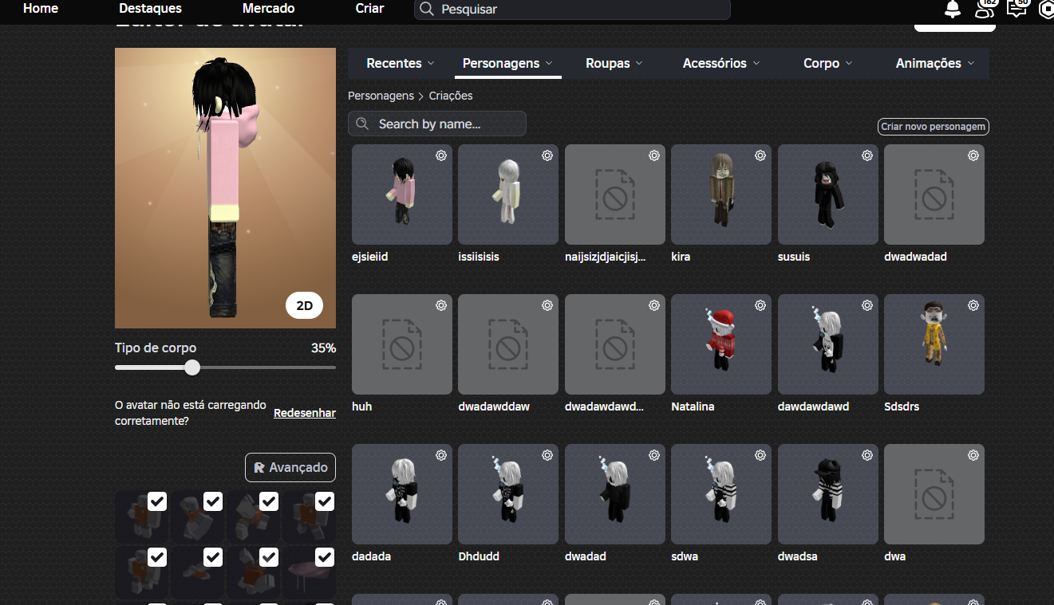The image size is (1054, 605).
Task: Click Personagens in the breadcrumb
Action: click(x=381, y=96)
